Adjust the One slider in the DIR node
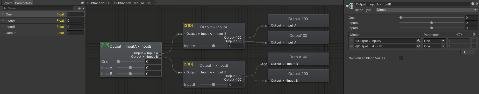The image size is (479, 94). click(x=130, y=62)
